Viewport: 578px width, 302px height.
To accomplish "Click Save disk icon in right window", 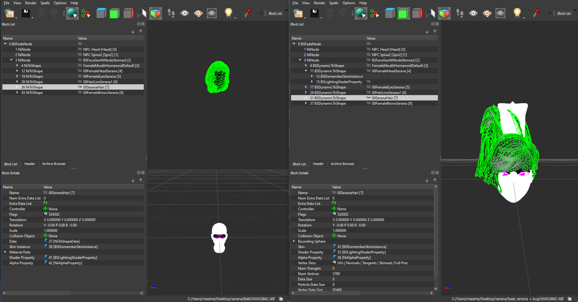I will [315, 13].
